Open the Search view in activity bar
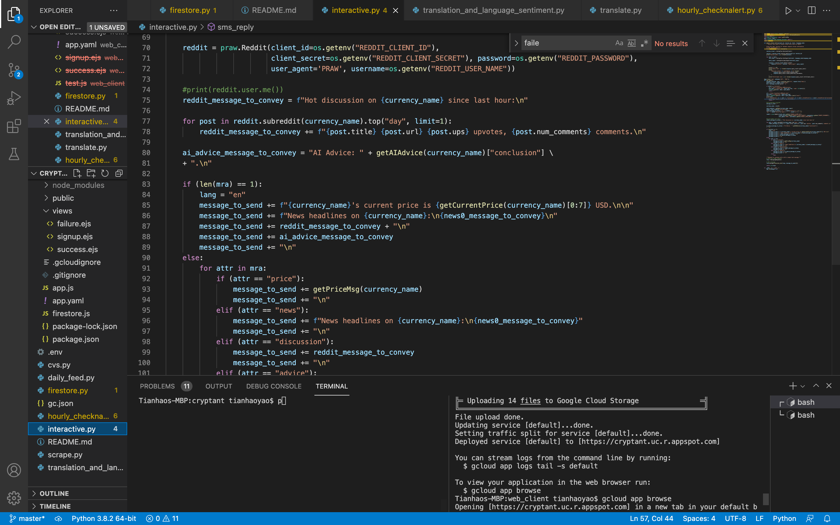Viewport: 840px width, 525px height. tap(14, 42)
